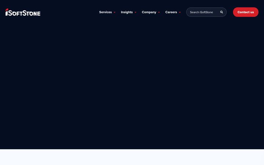Expand the Company dropdown arrow
The width and height of the screenshot is (264, 165).
tap(159, 12)
